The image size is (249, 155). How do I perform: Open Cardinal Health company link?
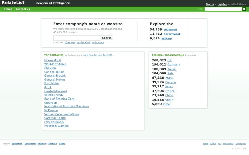point(55,118)
